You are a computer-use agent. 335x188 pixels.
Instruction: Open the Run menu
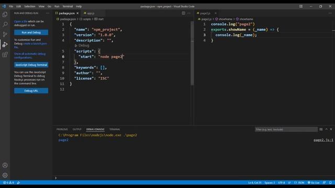57,6
